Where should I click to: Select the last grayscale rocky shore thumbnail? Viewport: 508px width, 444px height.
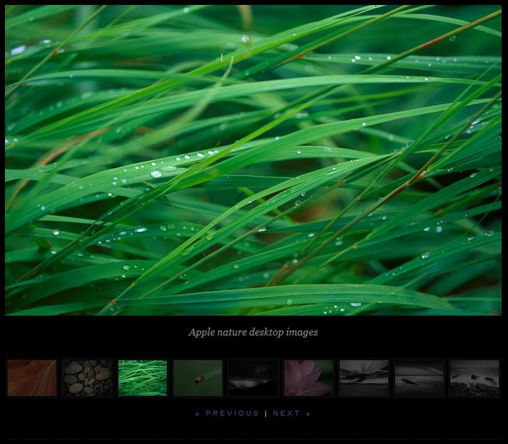click(x=475, y=378)
